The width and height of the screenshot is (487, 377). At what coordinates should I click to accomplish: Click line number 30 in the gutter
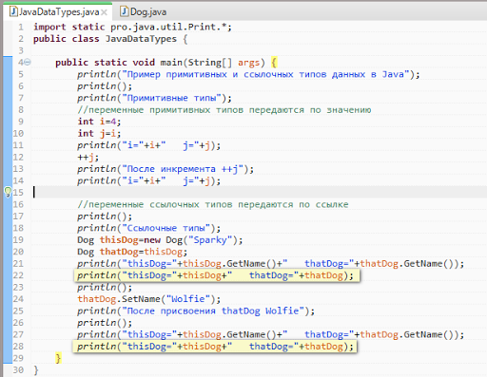(x=18, y=370)
